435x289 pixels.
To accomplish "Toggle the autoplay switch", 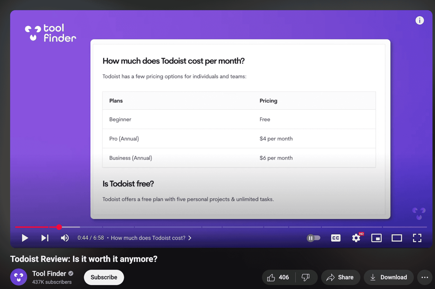I will (313, 238).
